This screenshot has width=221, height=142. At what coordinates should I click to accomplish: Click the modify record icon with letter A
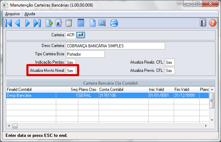tap(59, 23)
